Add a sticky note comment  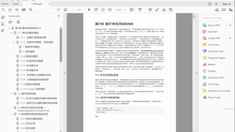tap(150, 10)
